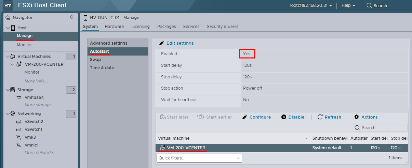This screenshot has height=168, width=412.
Task: Click the Navigator home icon
Action: 8,17
